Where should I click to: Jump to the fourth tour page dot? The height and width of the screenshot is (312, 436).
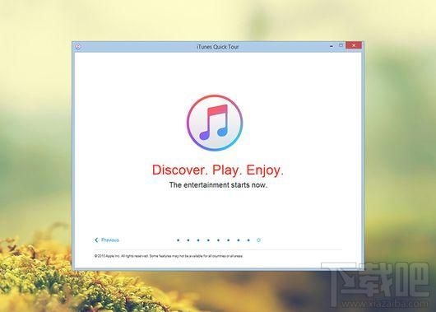click(208, 240)
